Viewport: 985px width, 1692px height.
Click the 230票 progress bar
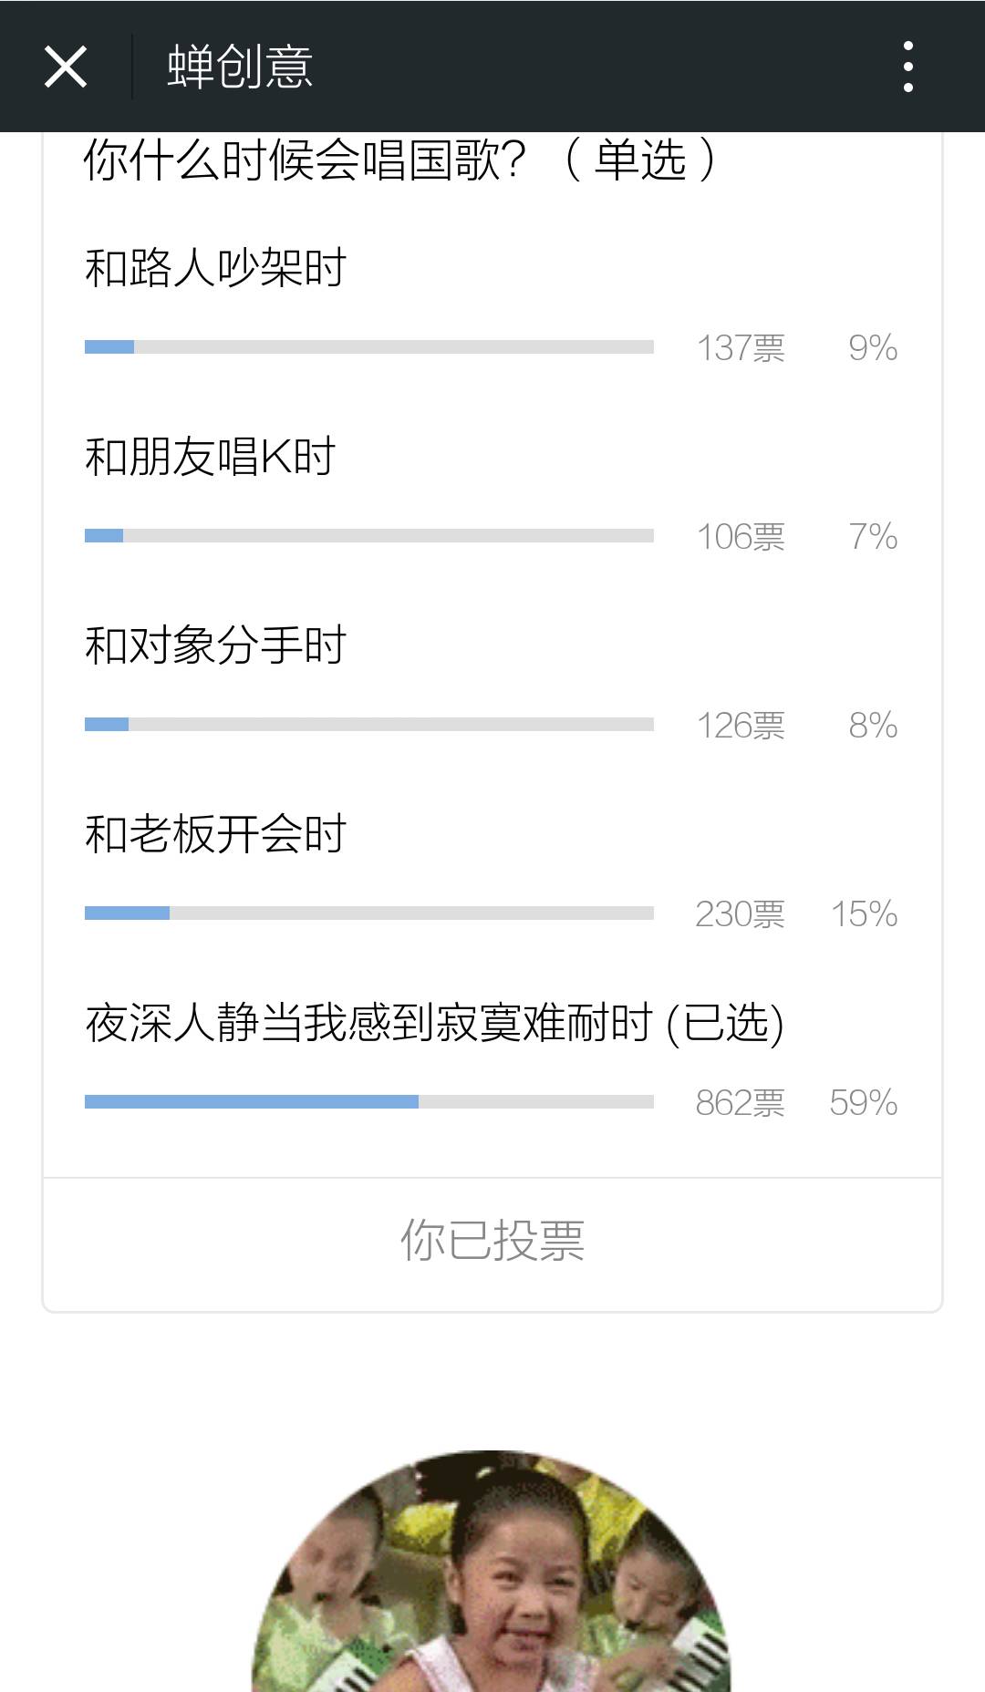[x=369, y=913]
